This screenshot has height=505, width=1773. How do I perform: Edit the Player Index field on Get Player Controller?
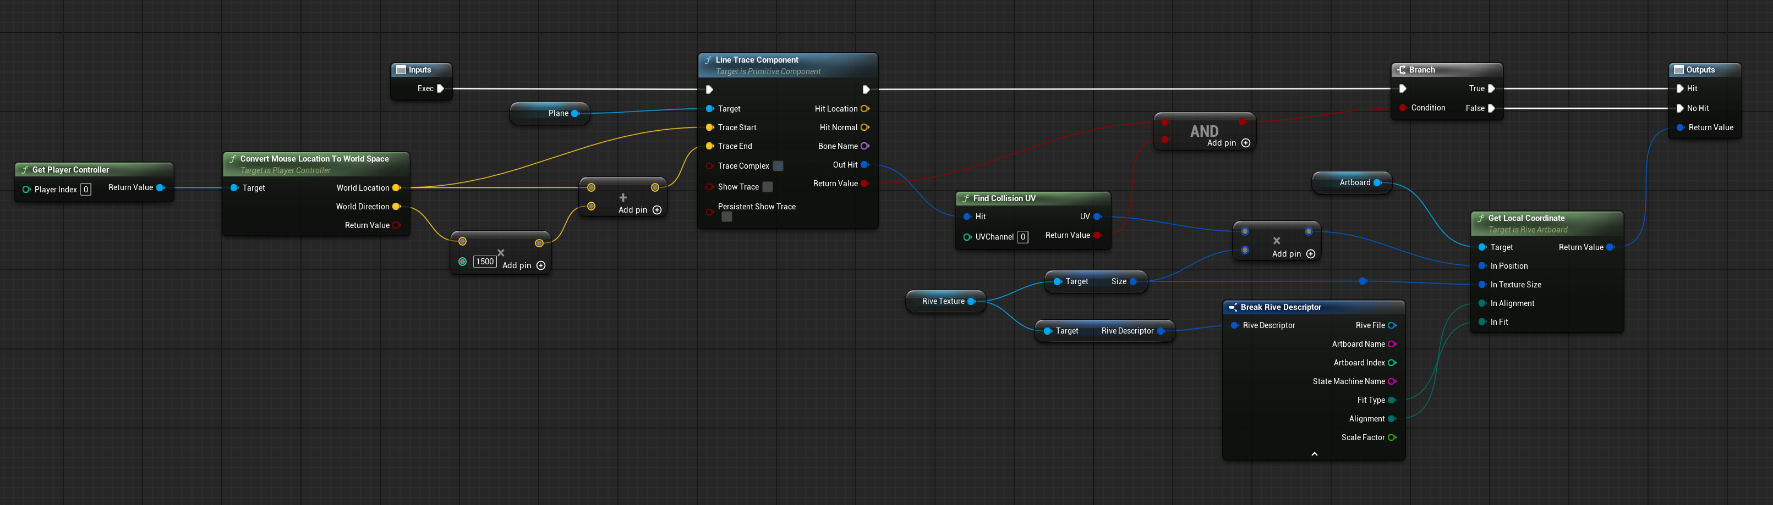(x=85, y=189)
